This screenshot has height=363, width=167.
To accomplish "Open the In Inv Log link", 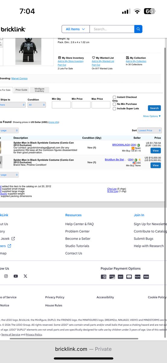I will [113, 191].
